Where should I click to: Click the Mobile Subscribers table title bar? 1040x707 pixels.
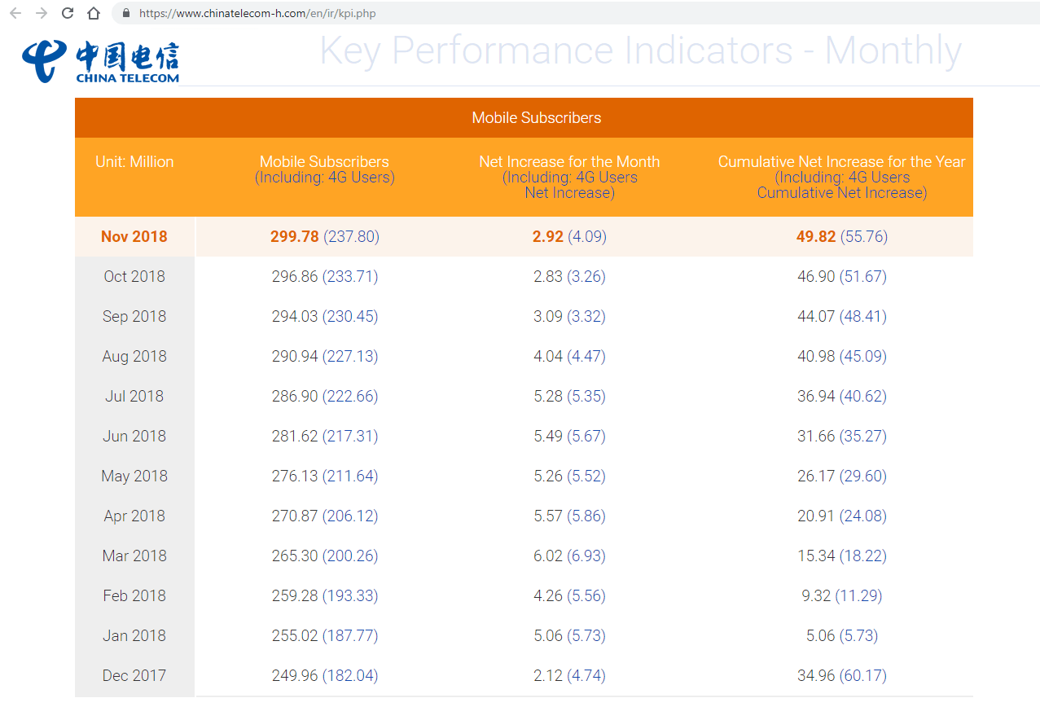[536, 118]
